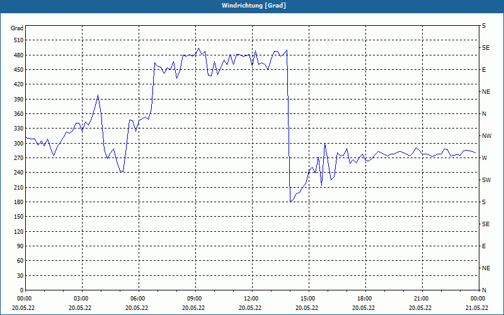Select the 21.05.22 date label

[477, 308]
